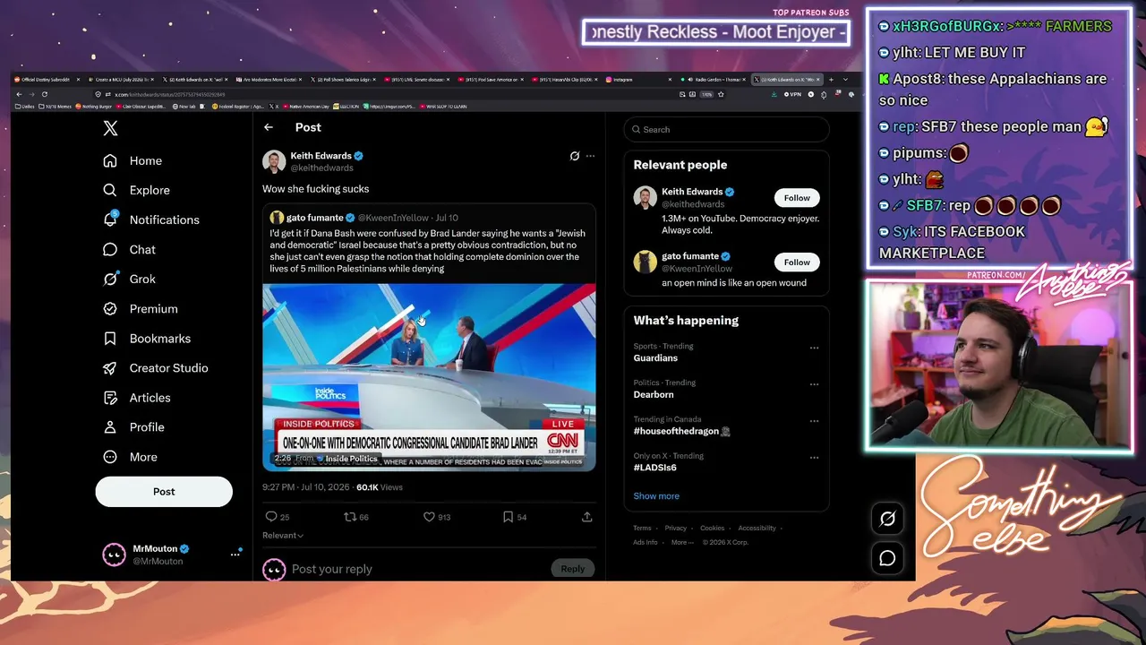Click the X Search box
The height and width of the screenshot is (645, 1146).
(726, 129)
